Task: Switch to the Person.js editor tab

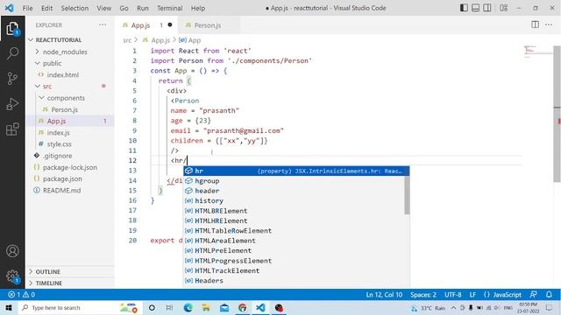Action: (208, 25)
